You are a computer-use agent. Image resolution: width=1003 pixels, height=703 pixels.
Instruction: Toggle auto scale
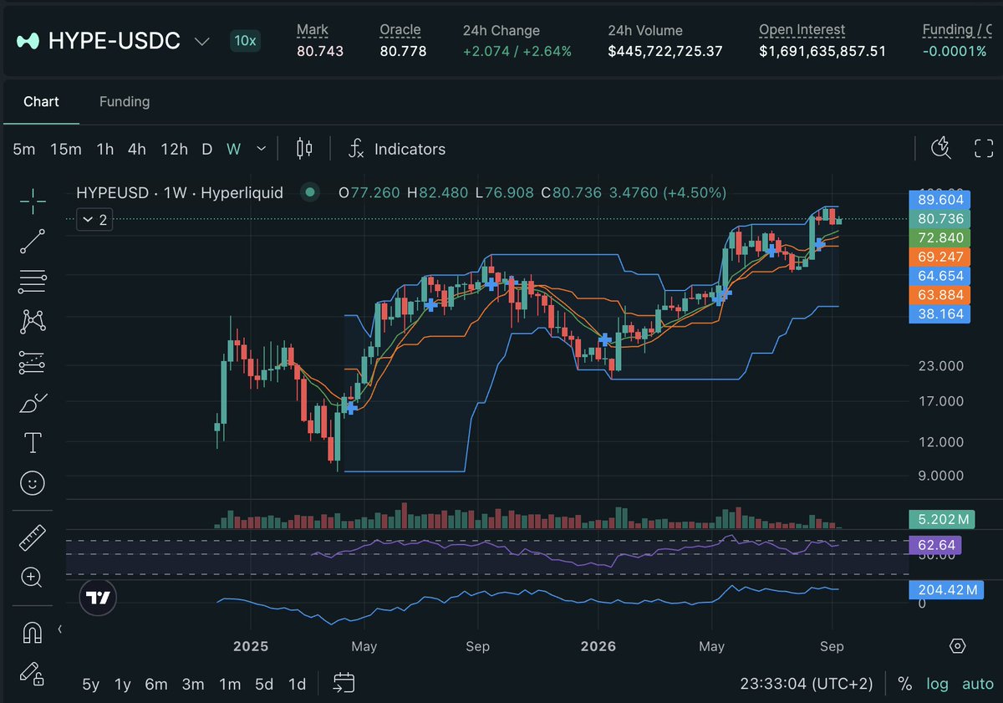click(978, 684)
